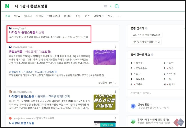This screenshot has height=128, width=186.
Task: Click 감자 ranked 3
Action: coord(138,74)
